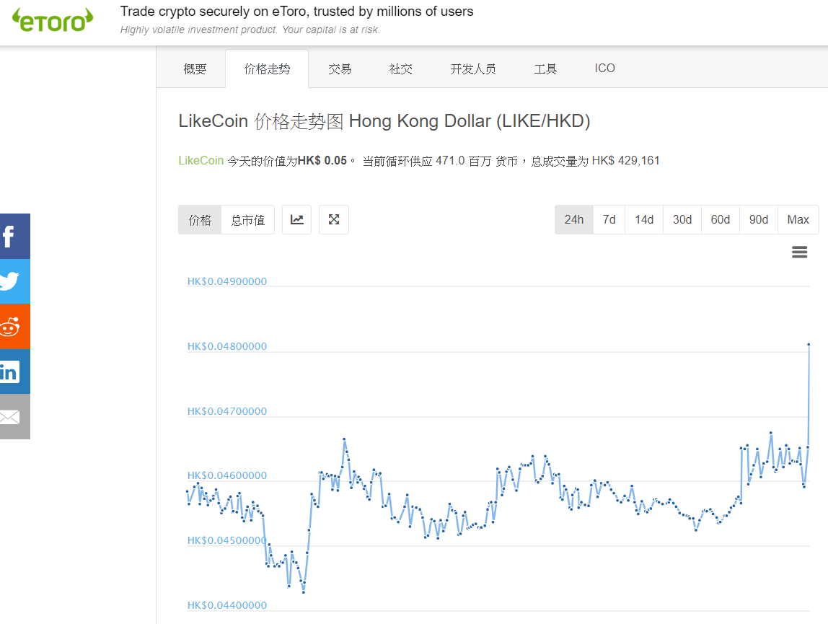Screen dimensions: 828x624
Task: Click the eToro logo in the banner
Action: 52,20
